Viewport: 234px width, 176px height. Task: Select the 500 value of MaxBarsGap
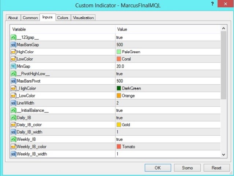click(x=120, y=45)
